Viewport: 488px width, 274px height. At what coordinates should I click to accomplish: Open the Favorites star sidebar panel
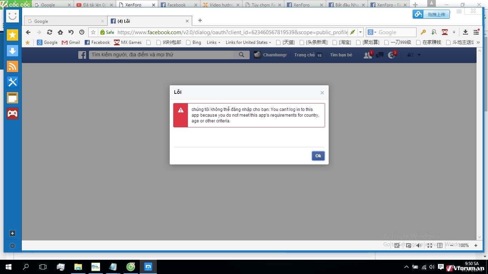[13, 35]
